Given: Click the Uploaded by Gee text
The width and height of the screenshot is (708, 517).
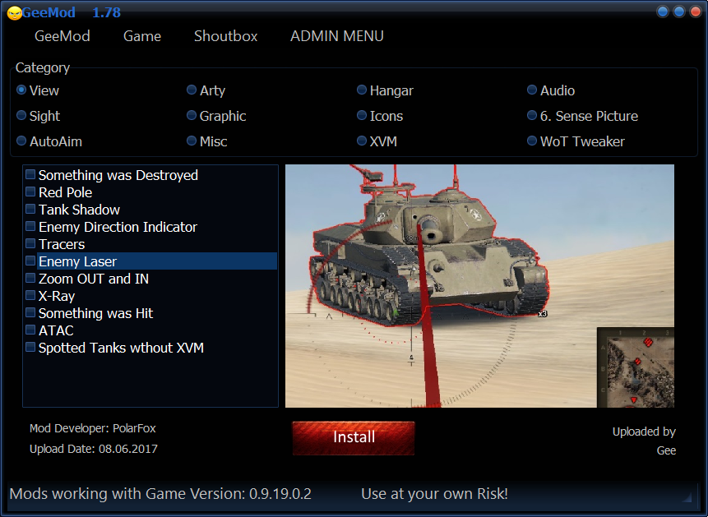Looking at the screenshot, I should click(x=644, y=441).
